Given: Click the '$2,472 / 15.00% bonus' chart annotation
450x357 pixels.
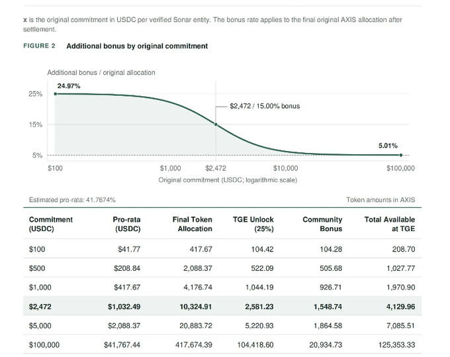Looking at the screenshot, I should point(265,106).
